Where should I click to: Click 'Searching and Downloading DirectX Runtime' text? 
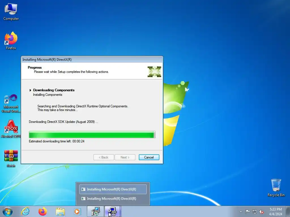83,106
